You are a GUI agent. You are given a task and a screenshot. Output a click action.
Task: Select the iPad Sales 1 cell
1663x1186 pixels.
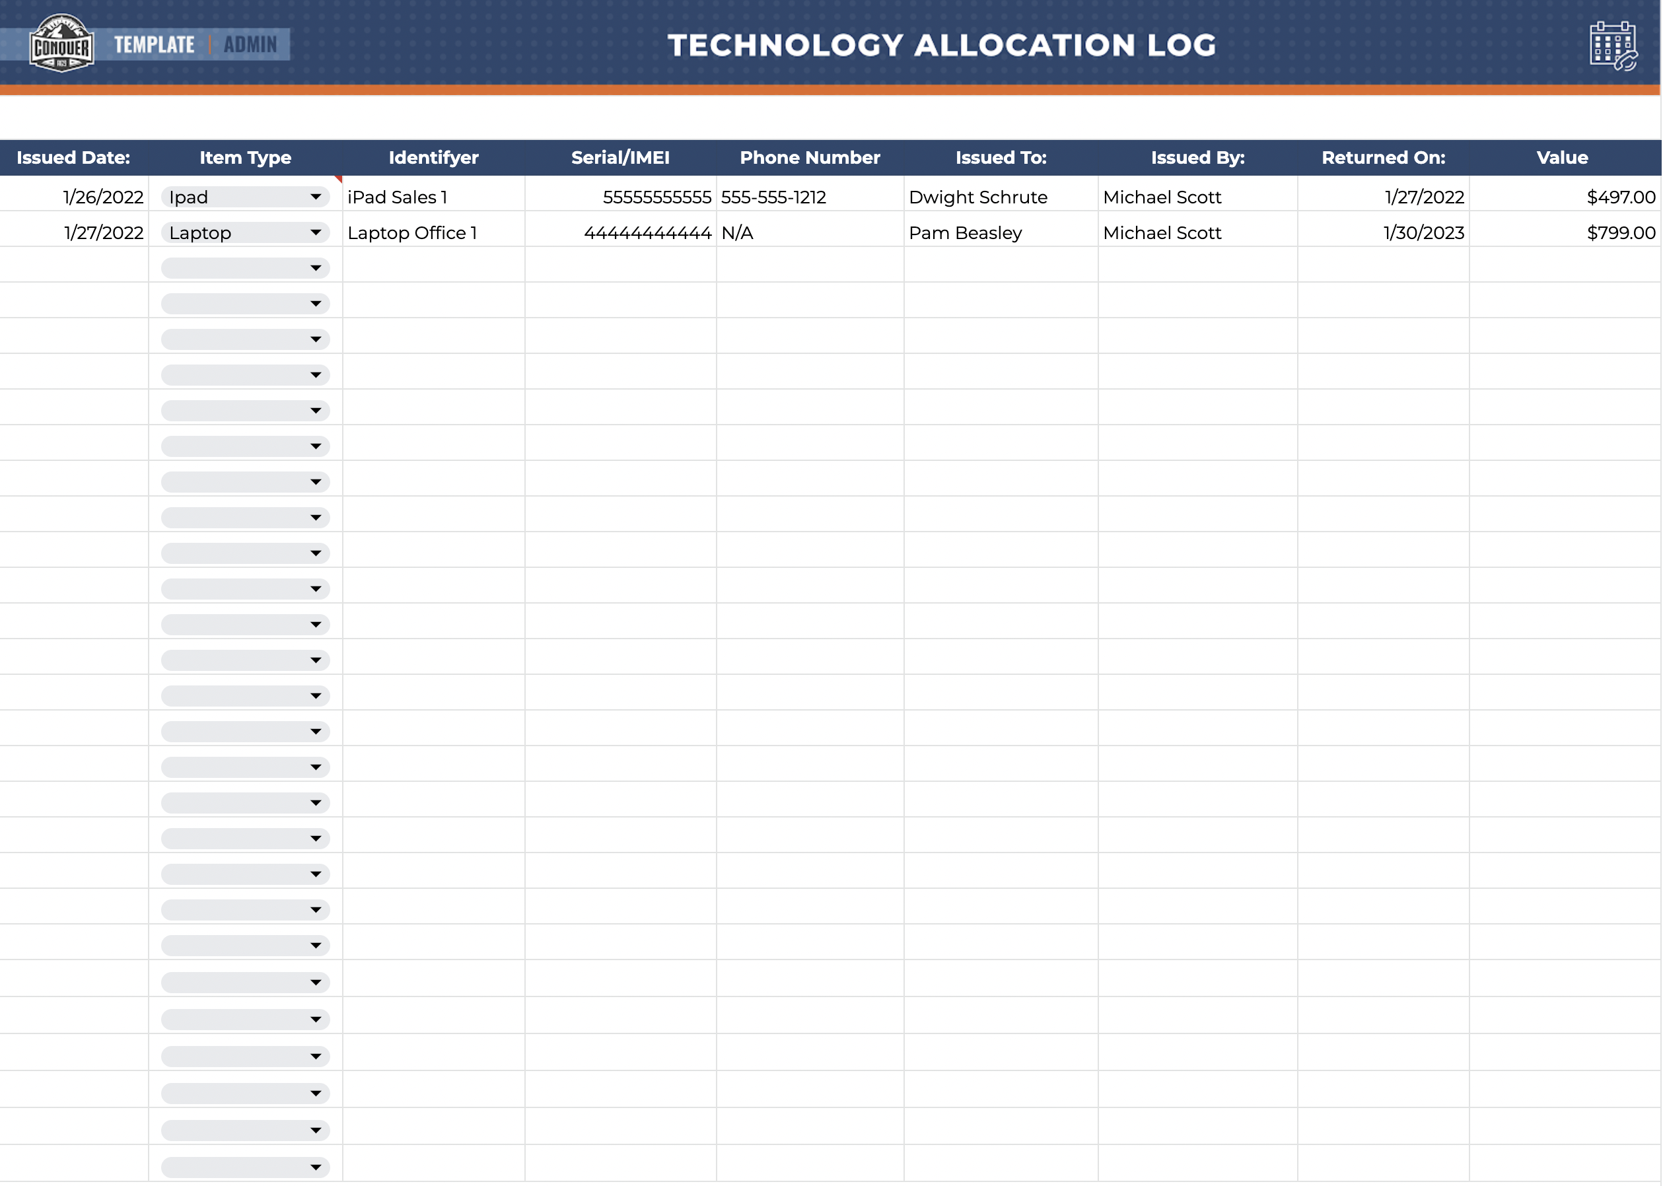(x=434, y=194)
